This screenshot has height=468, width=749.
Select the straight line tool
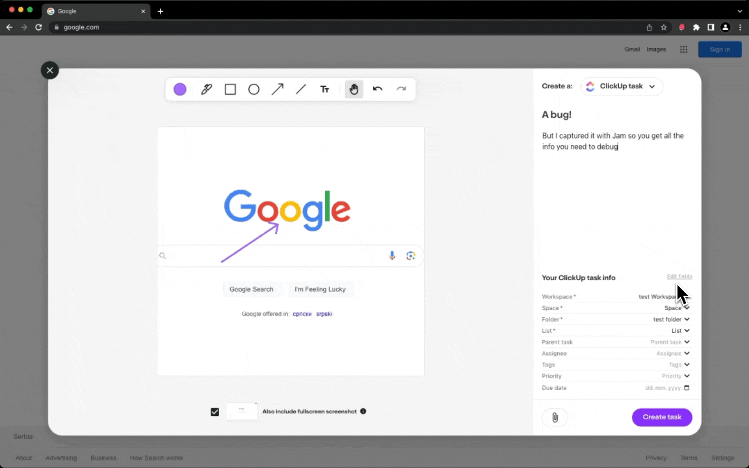tap(301, 89)
